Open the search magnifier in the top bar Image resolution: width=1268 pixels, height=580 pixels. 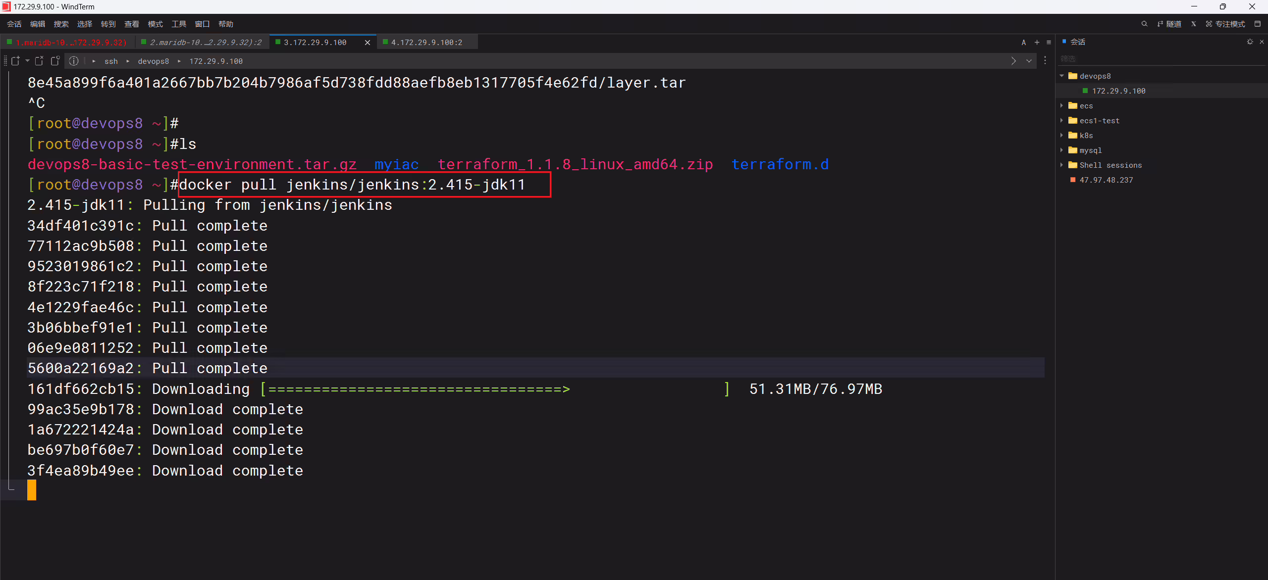[x=1144, y=24]
